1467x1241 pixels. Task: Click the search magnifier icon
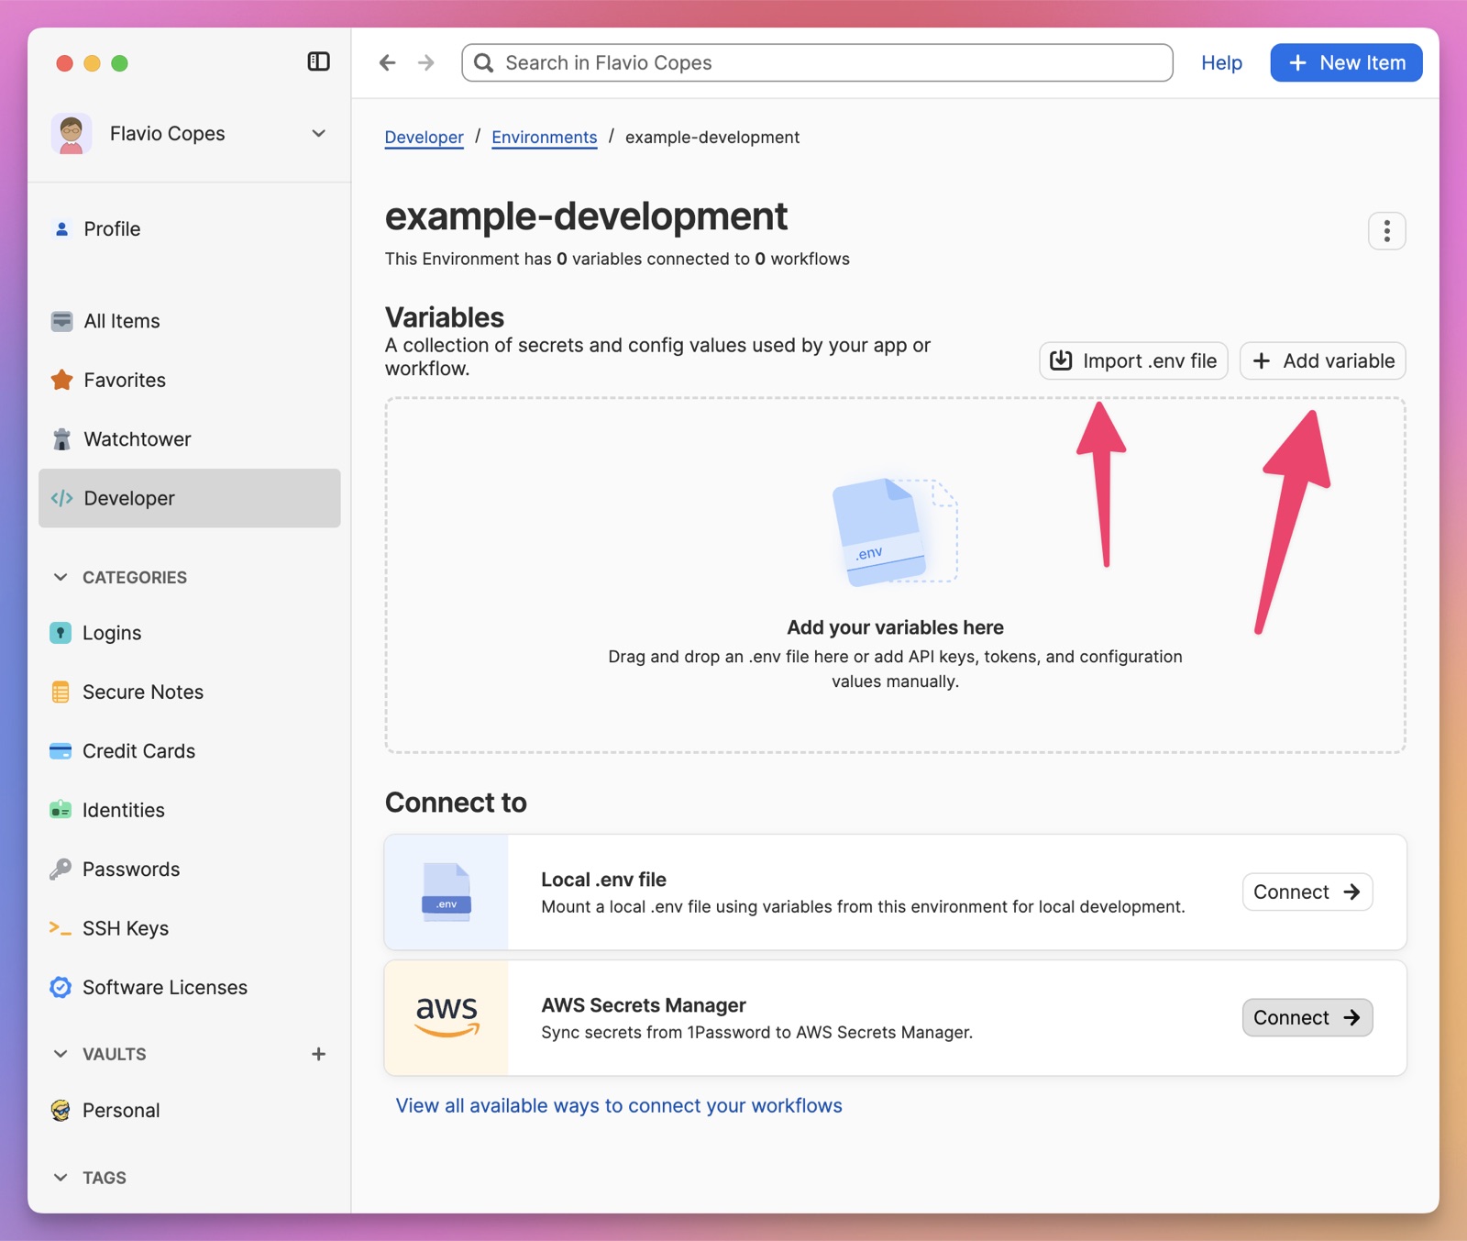point(484,62)
